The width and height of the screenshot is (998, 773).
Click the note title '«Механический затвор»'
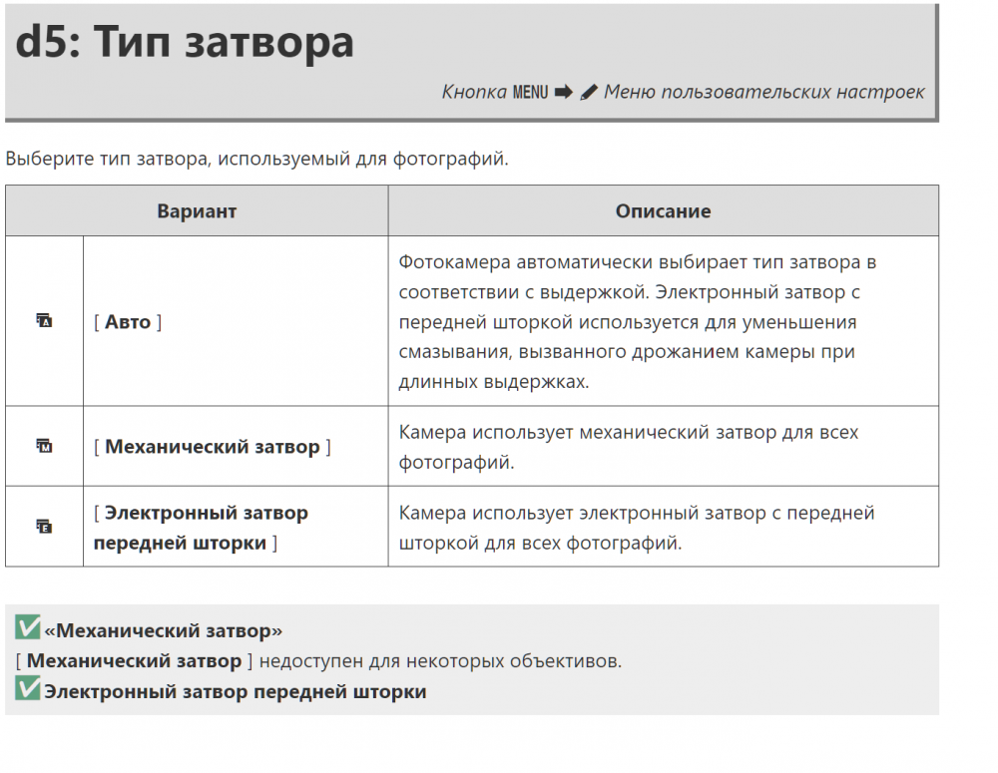coord(163,630)
